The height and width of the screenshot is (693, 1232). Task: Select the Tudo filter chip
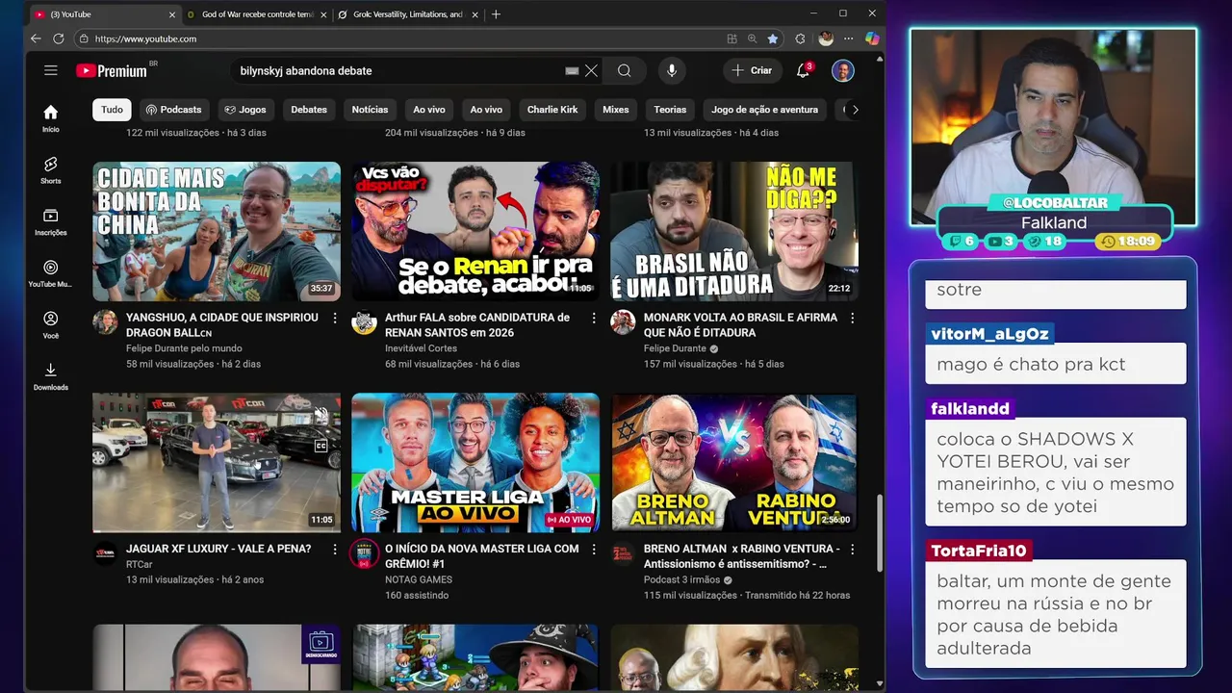click(x=112, y=110)
